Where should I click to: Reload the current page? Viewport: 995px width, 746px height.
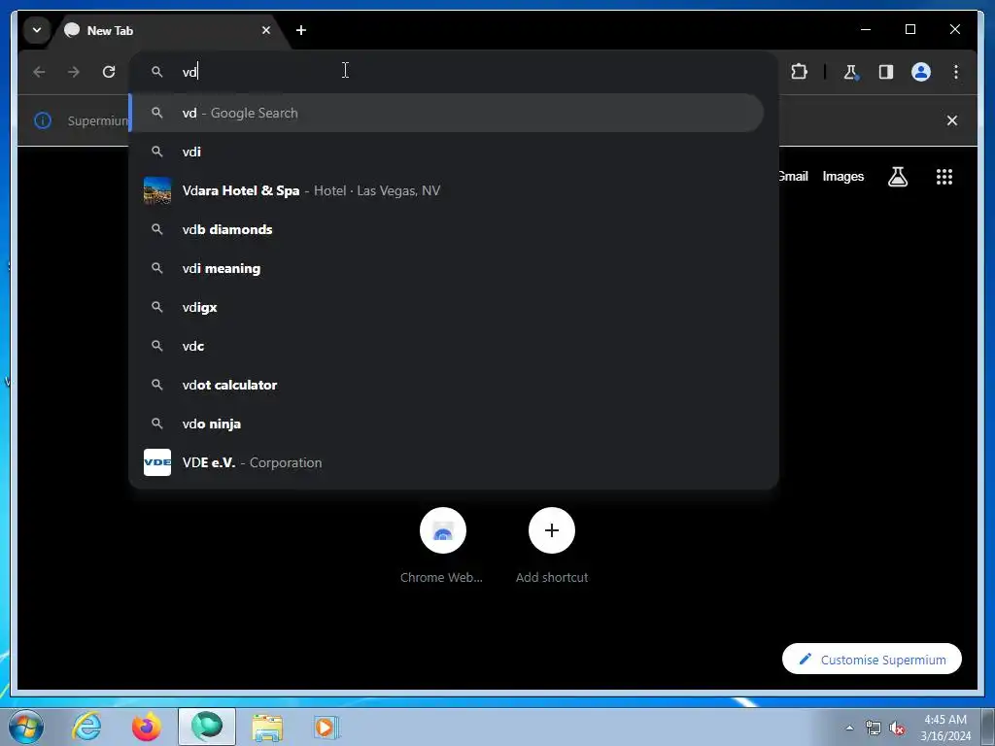click(109, 72)
